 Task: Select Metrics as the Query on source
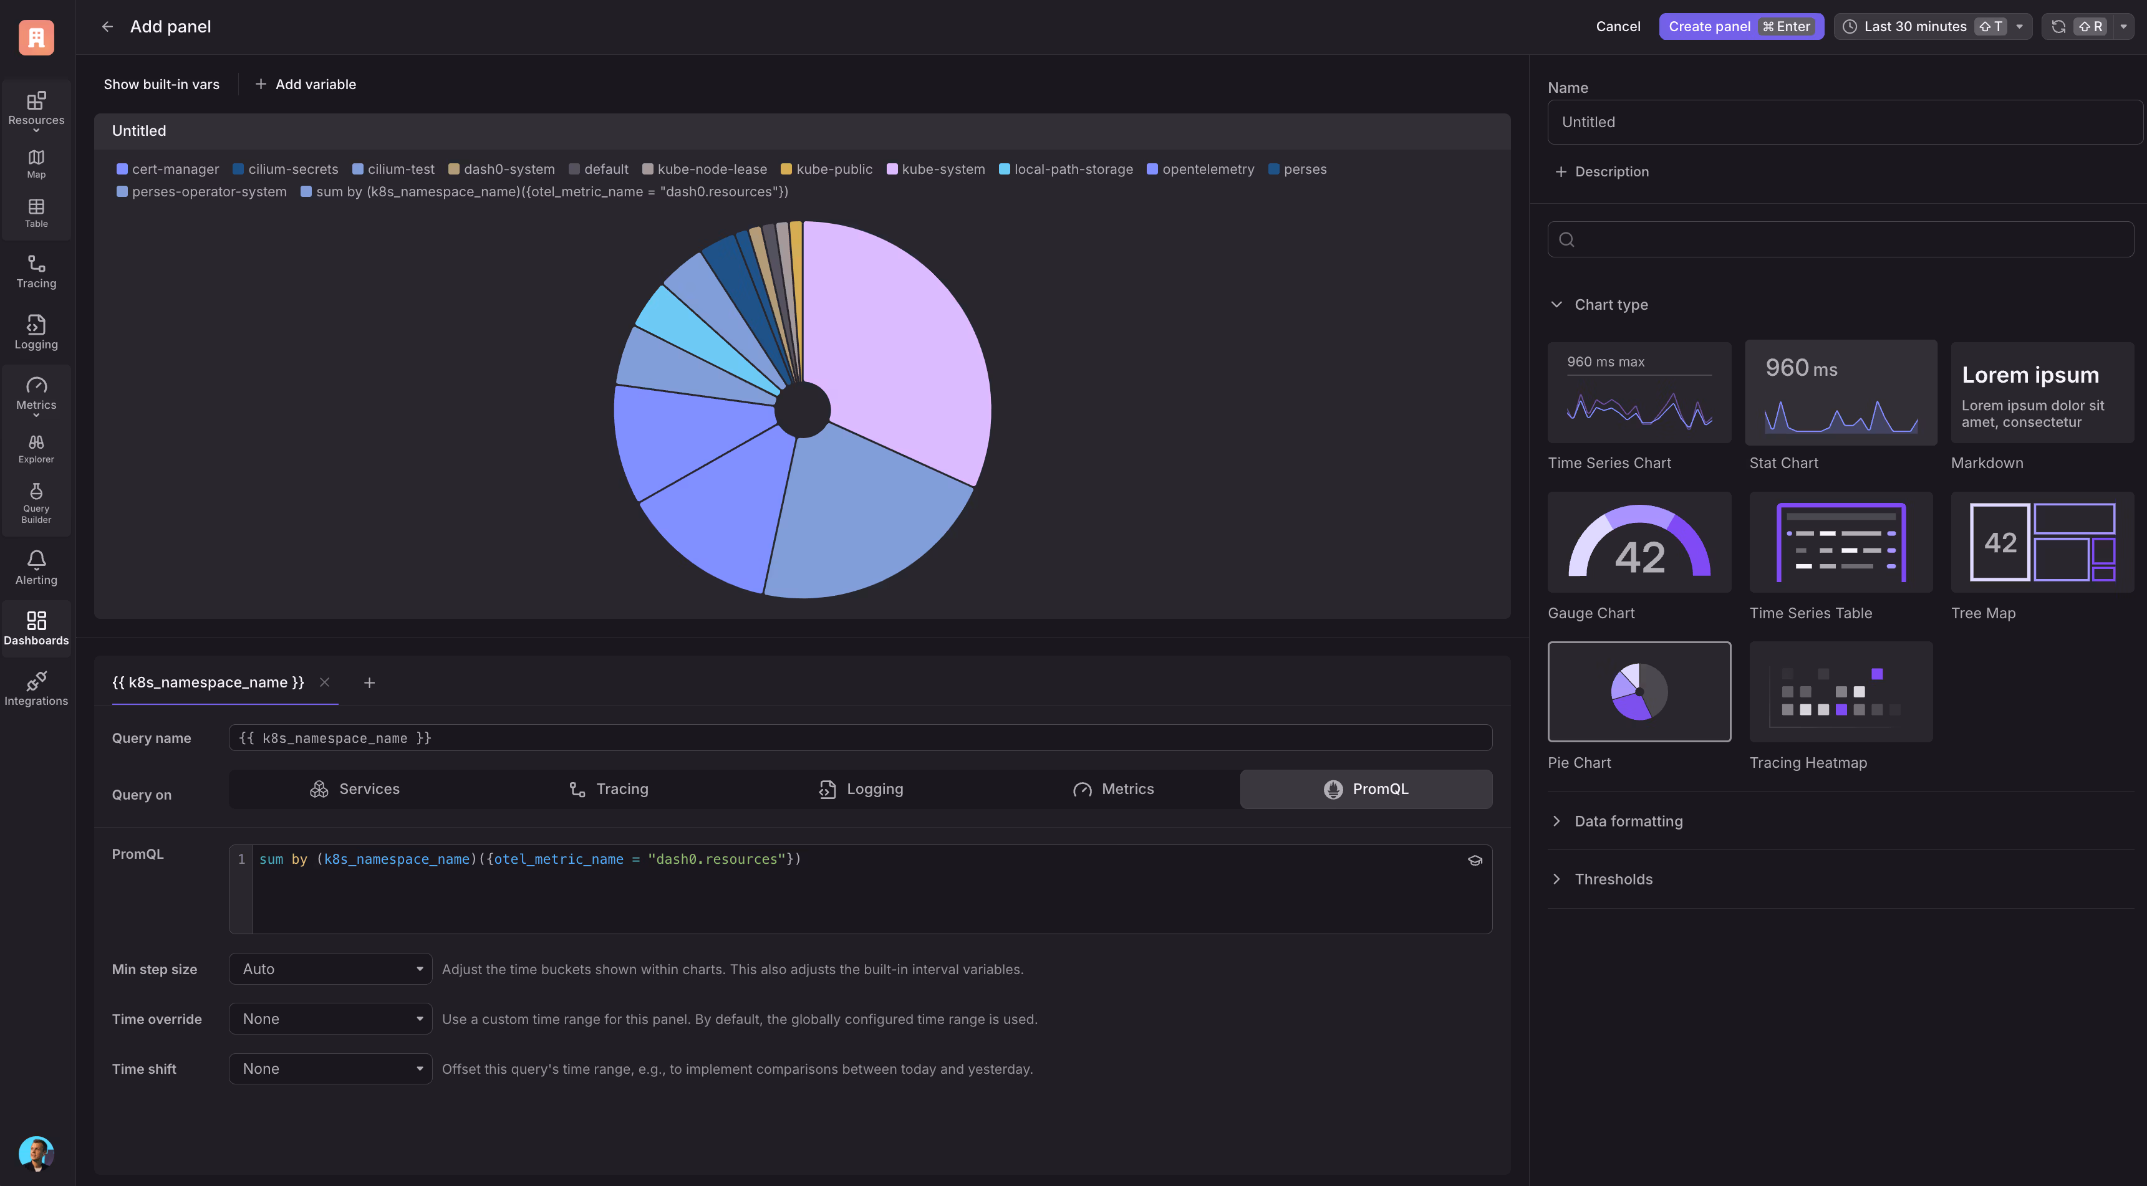coord(1114,789)
